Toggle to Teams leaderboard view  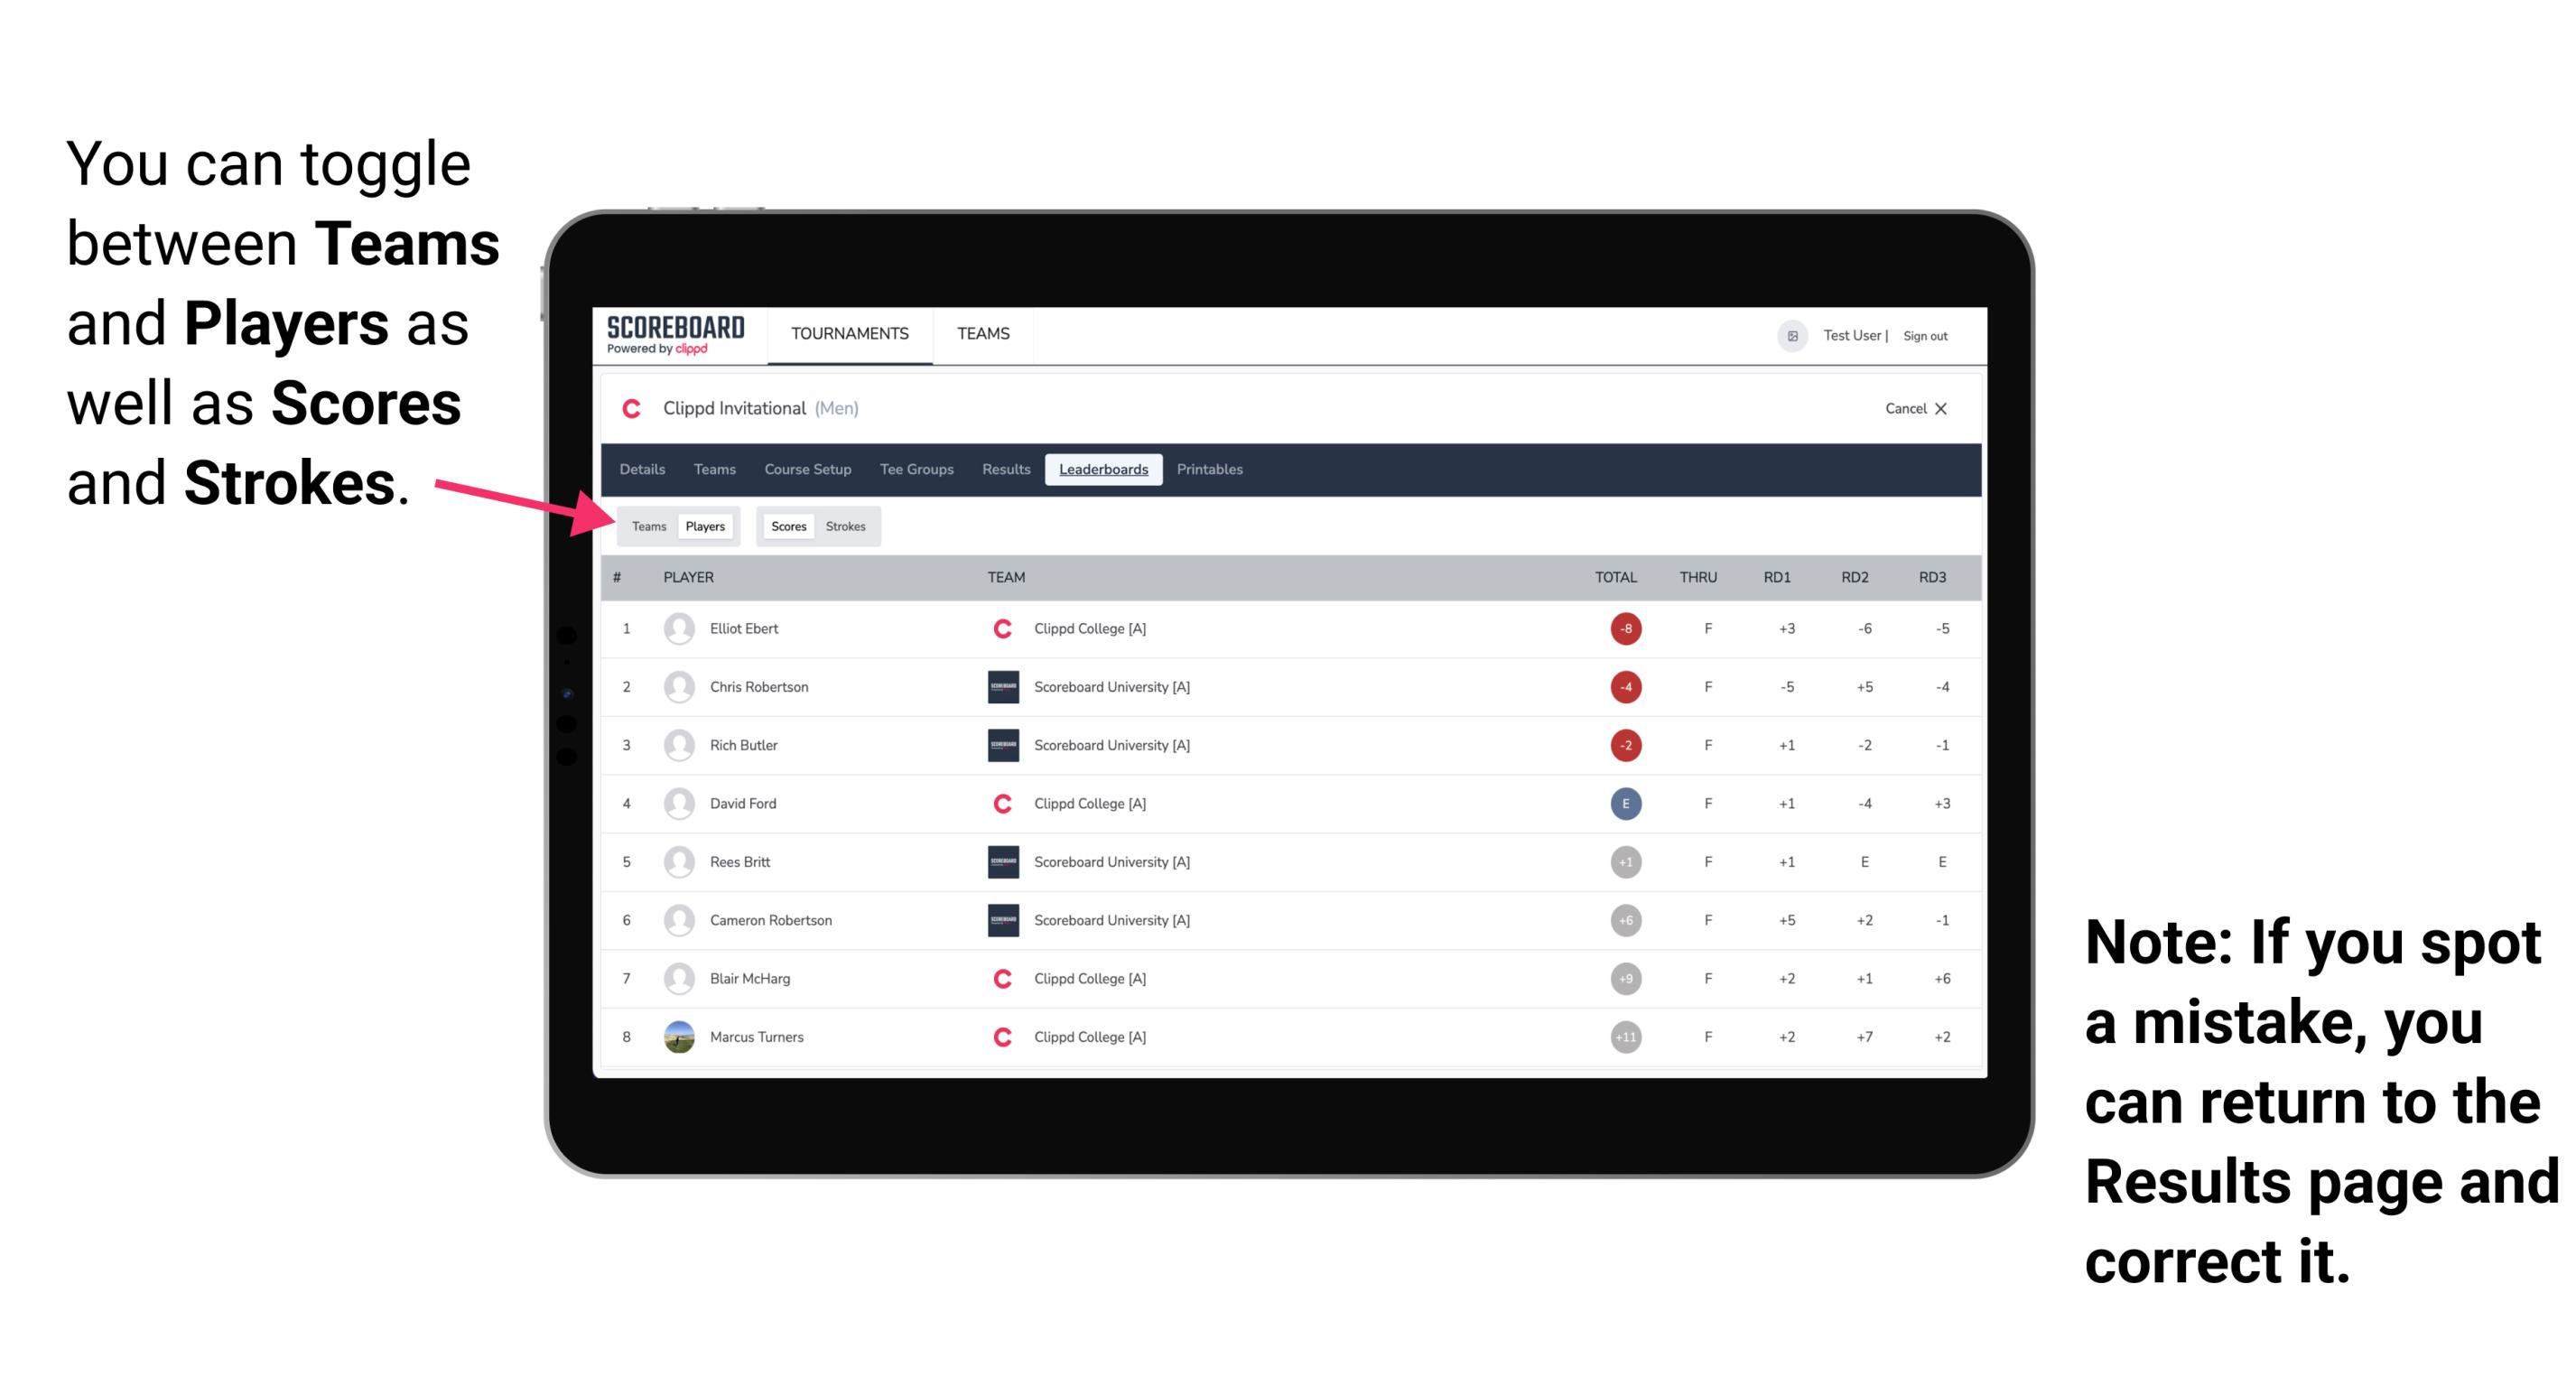pyautogui.click(x=646, y=526)
